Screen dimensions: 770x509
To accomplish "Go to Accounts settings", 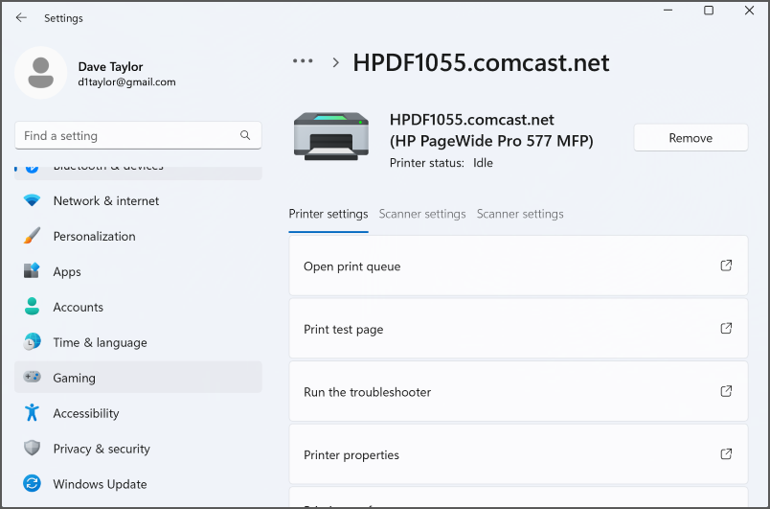I will tap(138, 307).
